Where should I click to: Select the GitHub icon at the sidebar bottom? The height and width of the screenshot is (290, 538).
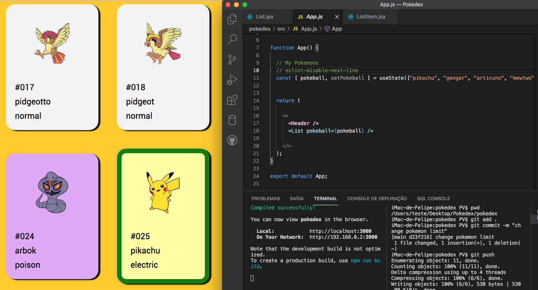pyautogui.click(x=232, y=140)
